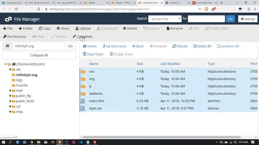Click Unselect All files
Viewport: 259px width, 145px height.
coord(228,46)
